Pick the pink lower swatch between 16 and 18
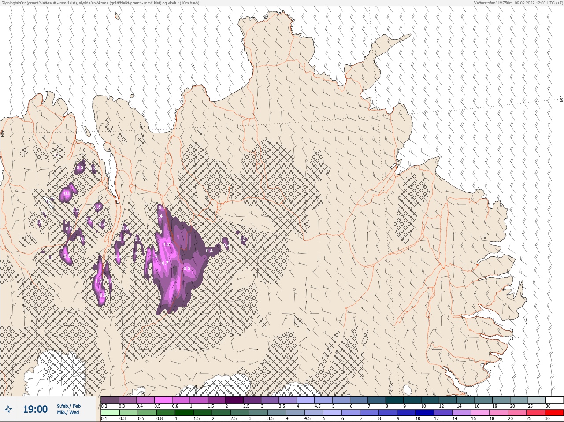Image resolution: width=564 pixels, height=422 pixels. tap(480, 413)
